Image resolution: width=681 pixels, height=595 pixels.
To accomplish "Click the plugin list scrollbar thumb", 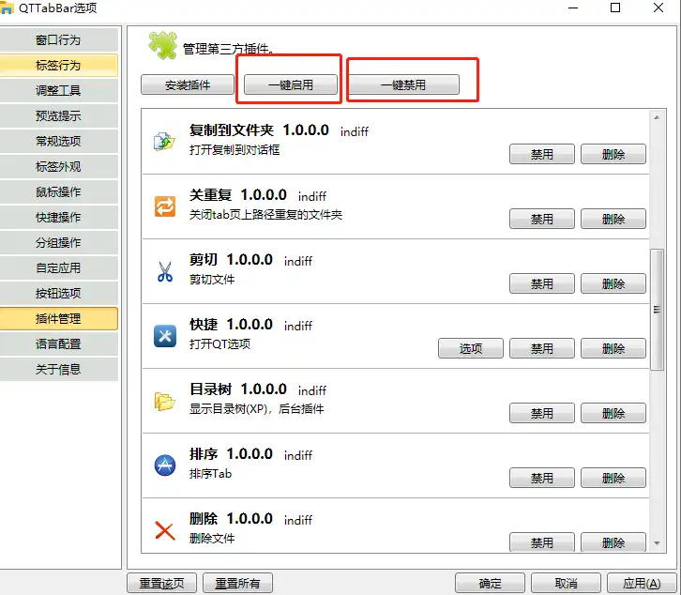I will pyautogui.click(x=657, y=310).
